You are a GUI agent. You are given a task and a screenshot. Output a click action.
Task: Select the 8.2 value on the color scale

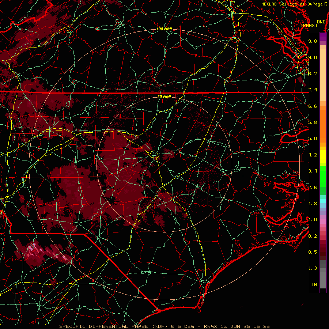click(x=313, y=73)
